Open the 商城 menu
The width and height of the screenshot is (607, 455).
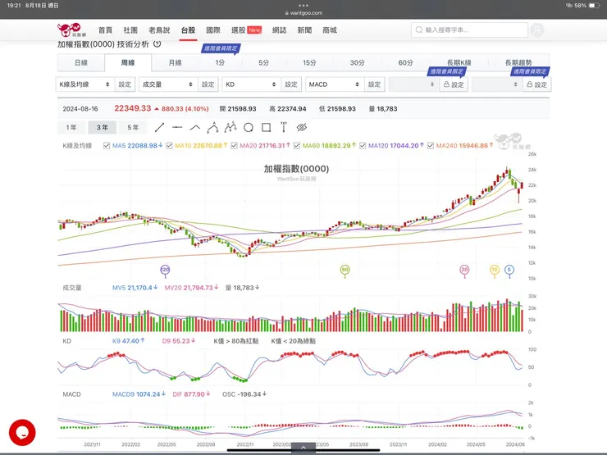(330, 30)
